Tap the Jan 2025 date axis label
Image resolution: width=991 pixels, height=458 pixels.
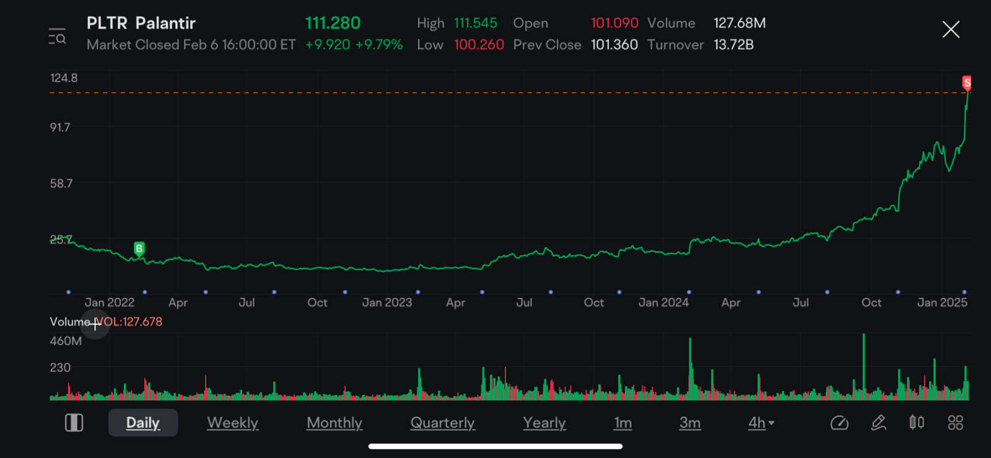[942, 302]
